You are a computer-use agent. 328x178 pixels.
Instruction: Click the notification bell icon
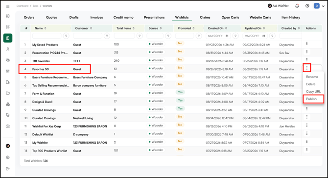297,6
